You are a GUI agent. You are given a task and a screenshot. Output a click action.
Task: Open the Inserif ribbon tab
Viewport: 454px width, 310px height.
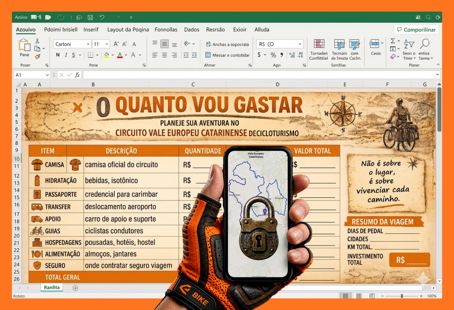91,30
